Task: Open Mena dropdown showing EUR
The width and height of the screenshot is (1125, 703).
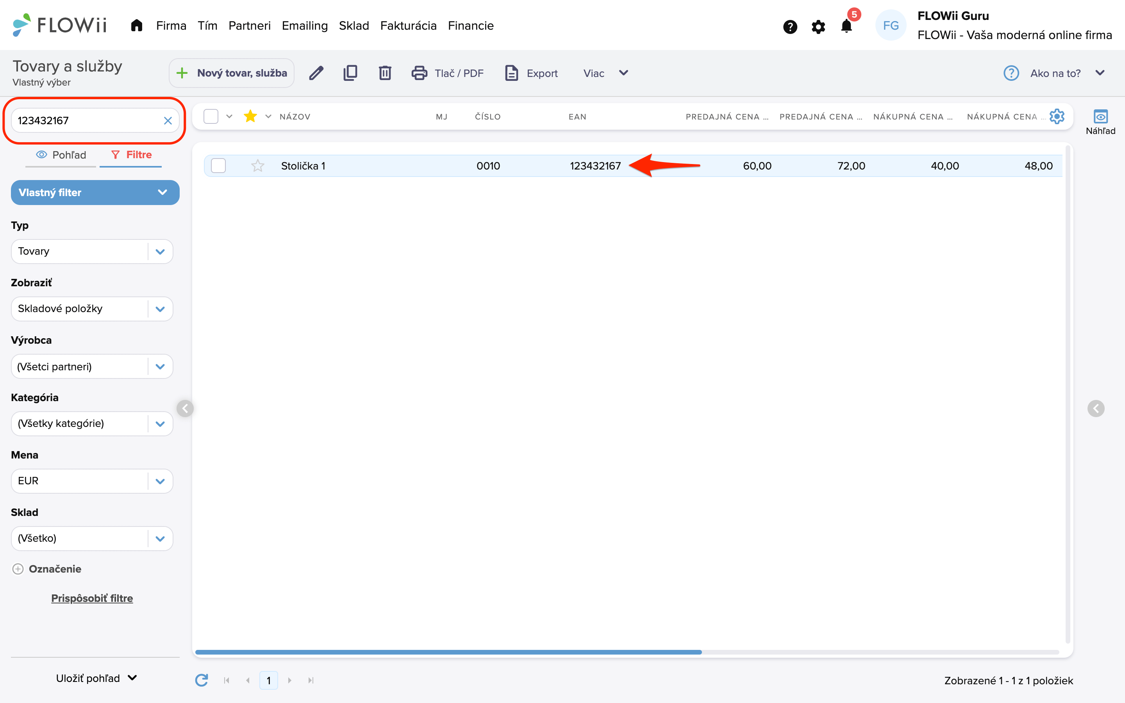Action: coord(92,481)
